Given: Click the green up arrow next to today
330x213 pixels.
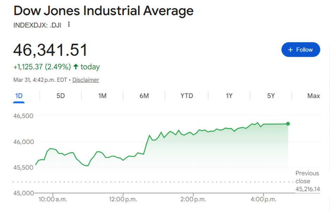Looking at the screenshot, I should (75, 67).
